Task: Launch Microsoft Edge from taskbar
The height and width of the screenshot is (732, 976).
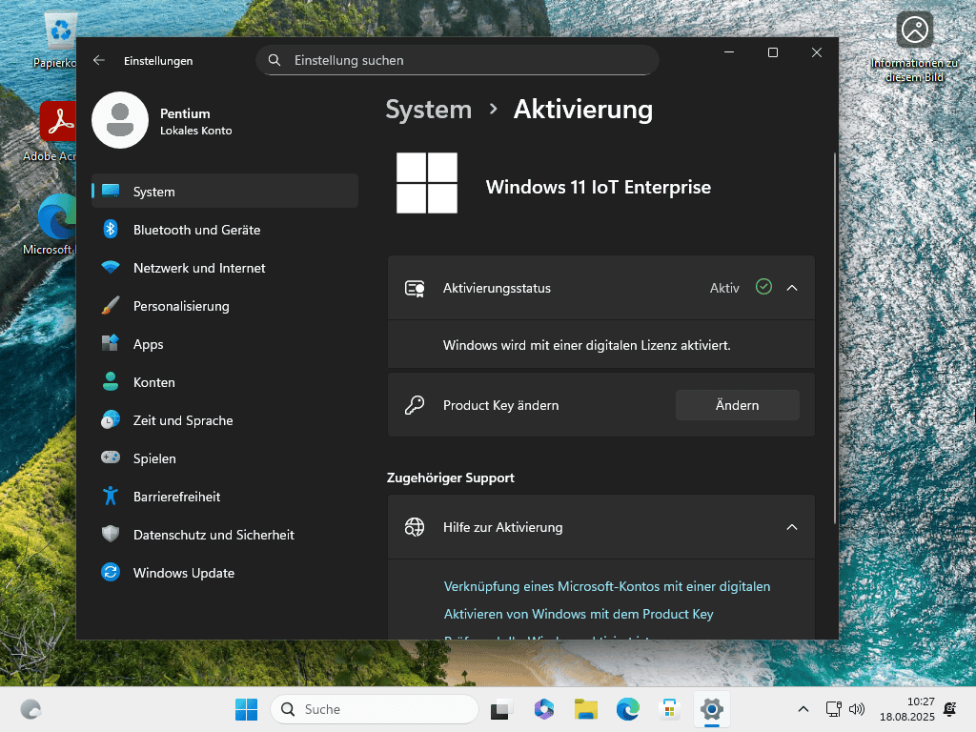Action: (x=627, y=709)
